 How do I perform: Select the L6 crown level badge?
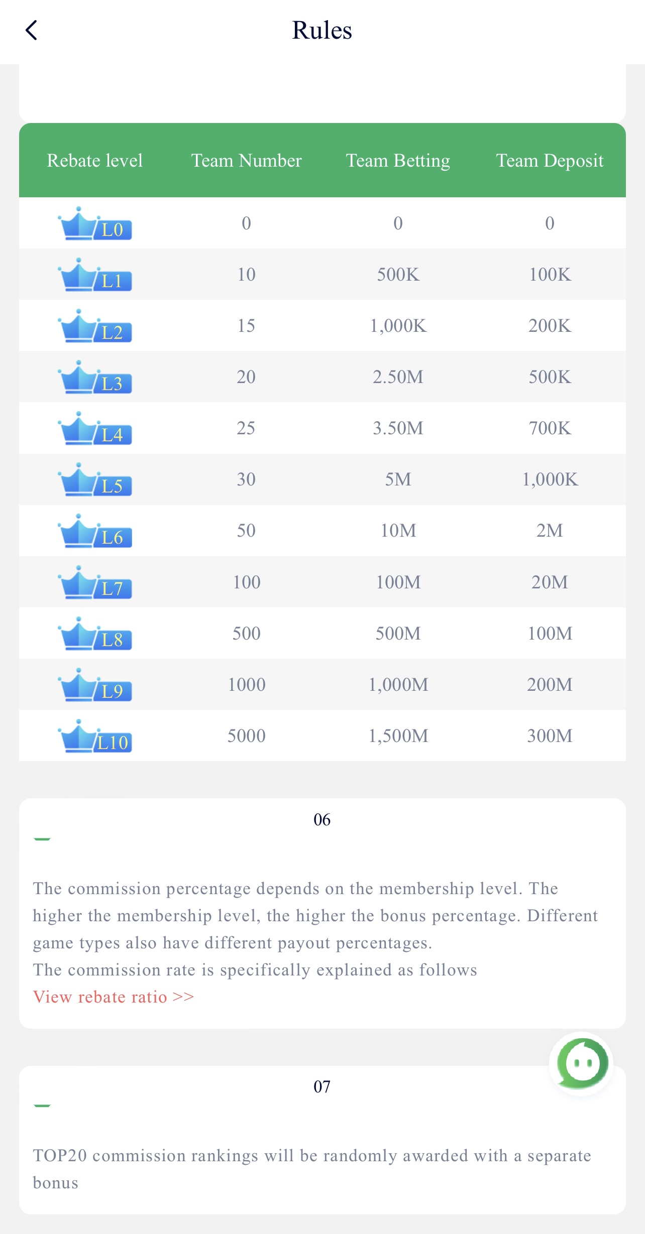(x=95, y=531)
